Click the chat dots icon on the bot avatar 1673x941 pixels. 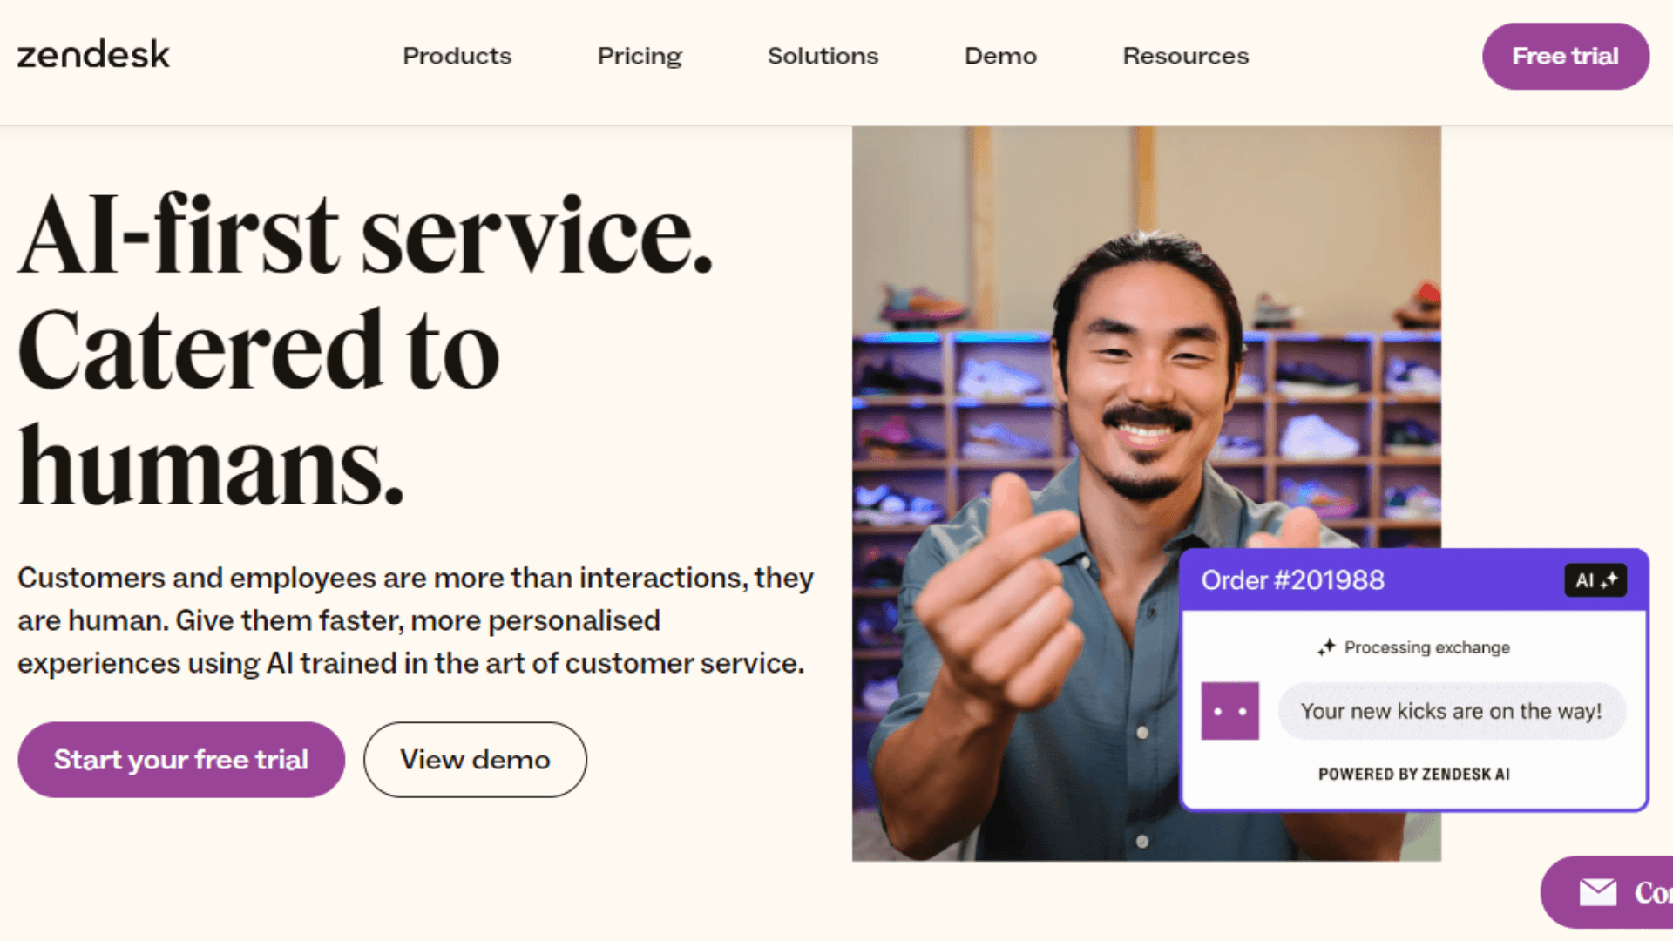tap(1229, 711)
